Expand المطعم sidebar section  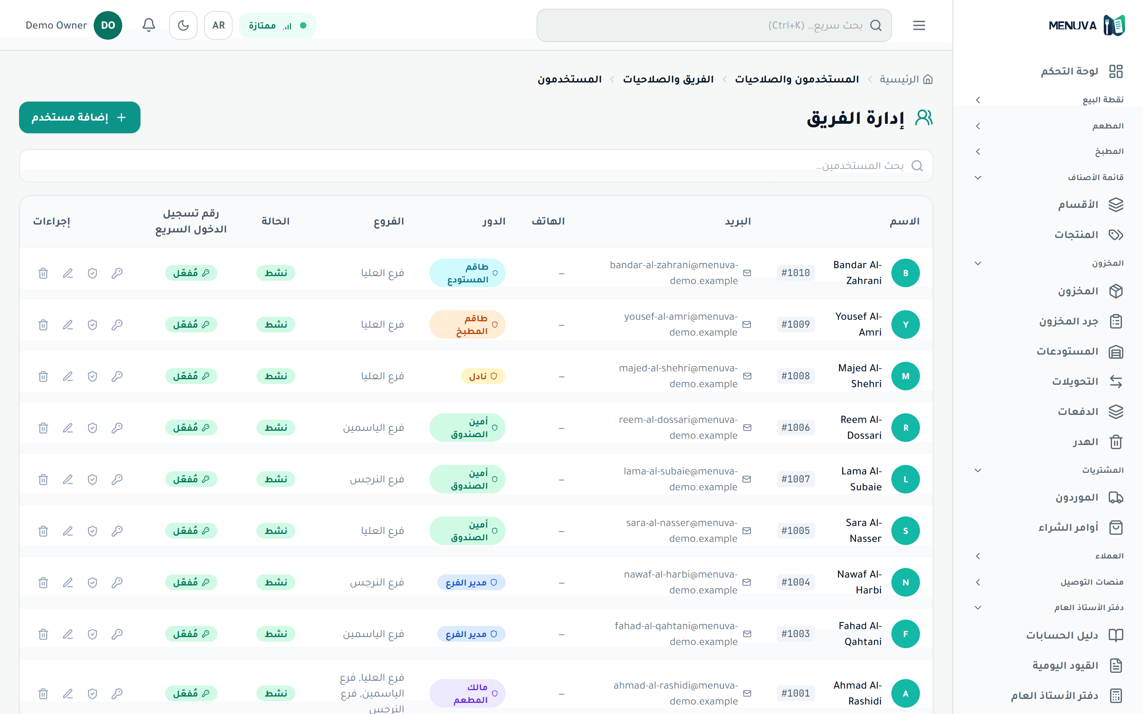(x=1049, y=126)
